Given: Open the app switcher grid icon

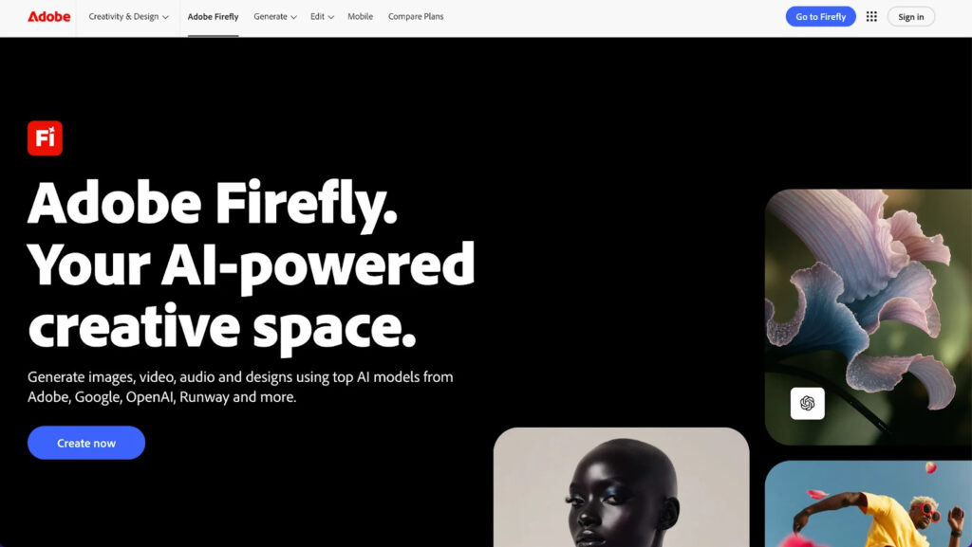Looking at the screenshot, I should click(x=871, y=17).
